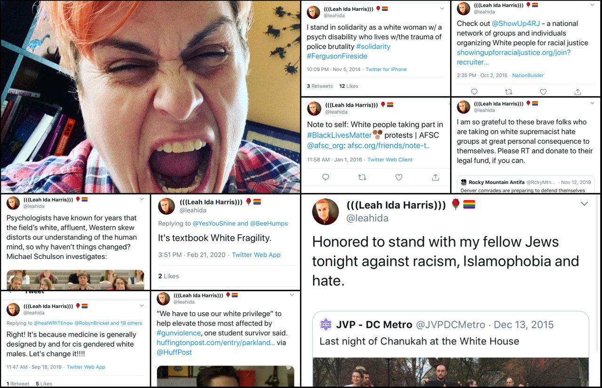Click reply icon under the ShowUp4RJ tweet
602x388 pixels.
474,92
